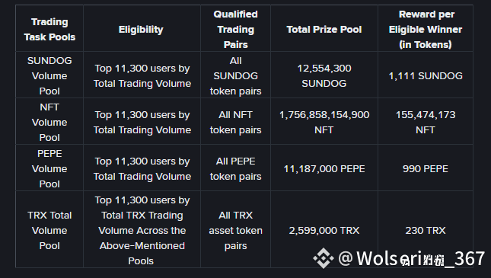Select the 1,756,858,154,900 NFT prize cell
Screen dimensions: 491x278
click(x=324, y=122)
